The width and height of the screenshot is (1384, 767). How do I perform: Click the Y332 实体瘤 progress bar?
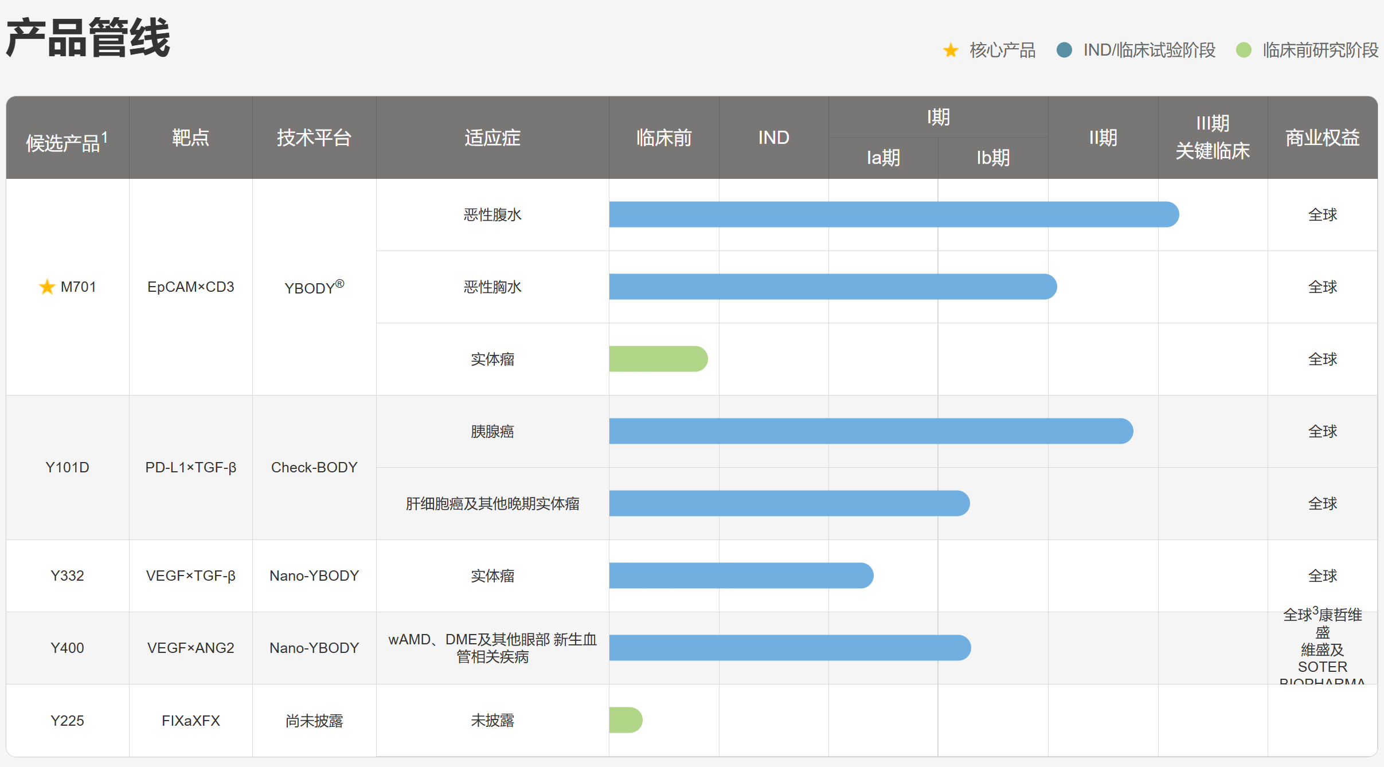coord(741,576)
